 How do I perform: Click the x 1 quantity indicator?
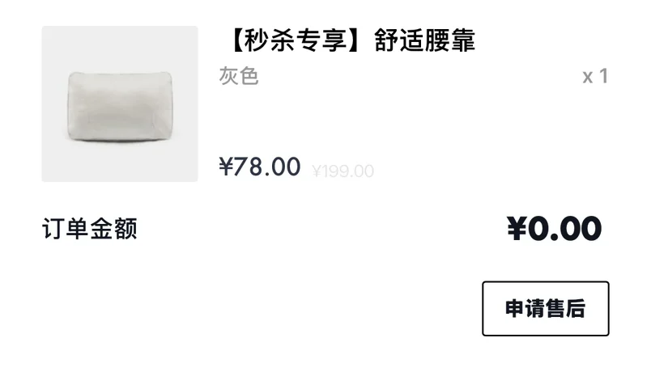pyautogui.click(x=595, y=76)
